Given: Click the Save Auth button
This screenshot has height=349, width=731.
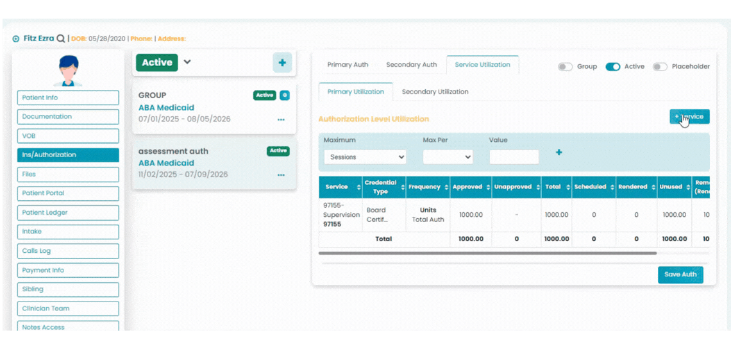Looking at the screenshot, I should [x=680, y=275].
